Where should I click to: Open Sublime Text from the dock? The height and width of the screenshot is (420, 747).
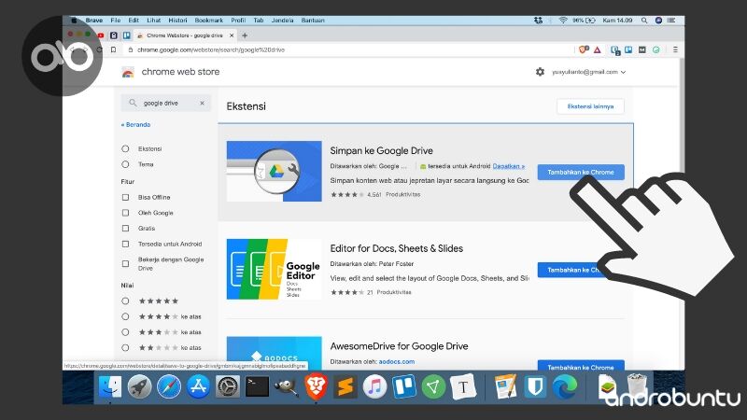pos(345,386)
